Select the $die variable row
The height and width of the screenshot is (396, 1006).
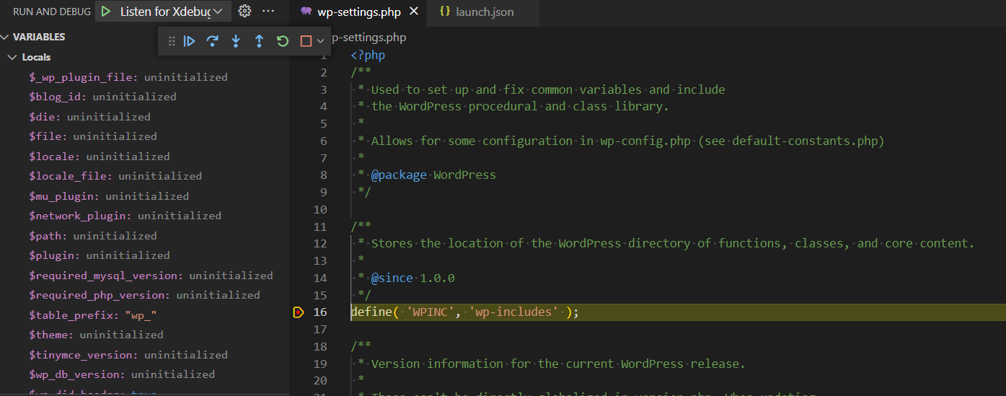click(144, 117)
